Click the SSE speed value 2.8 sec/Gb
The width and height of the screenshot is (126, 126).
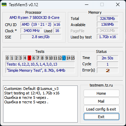tap(41, 37)
